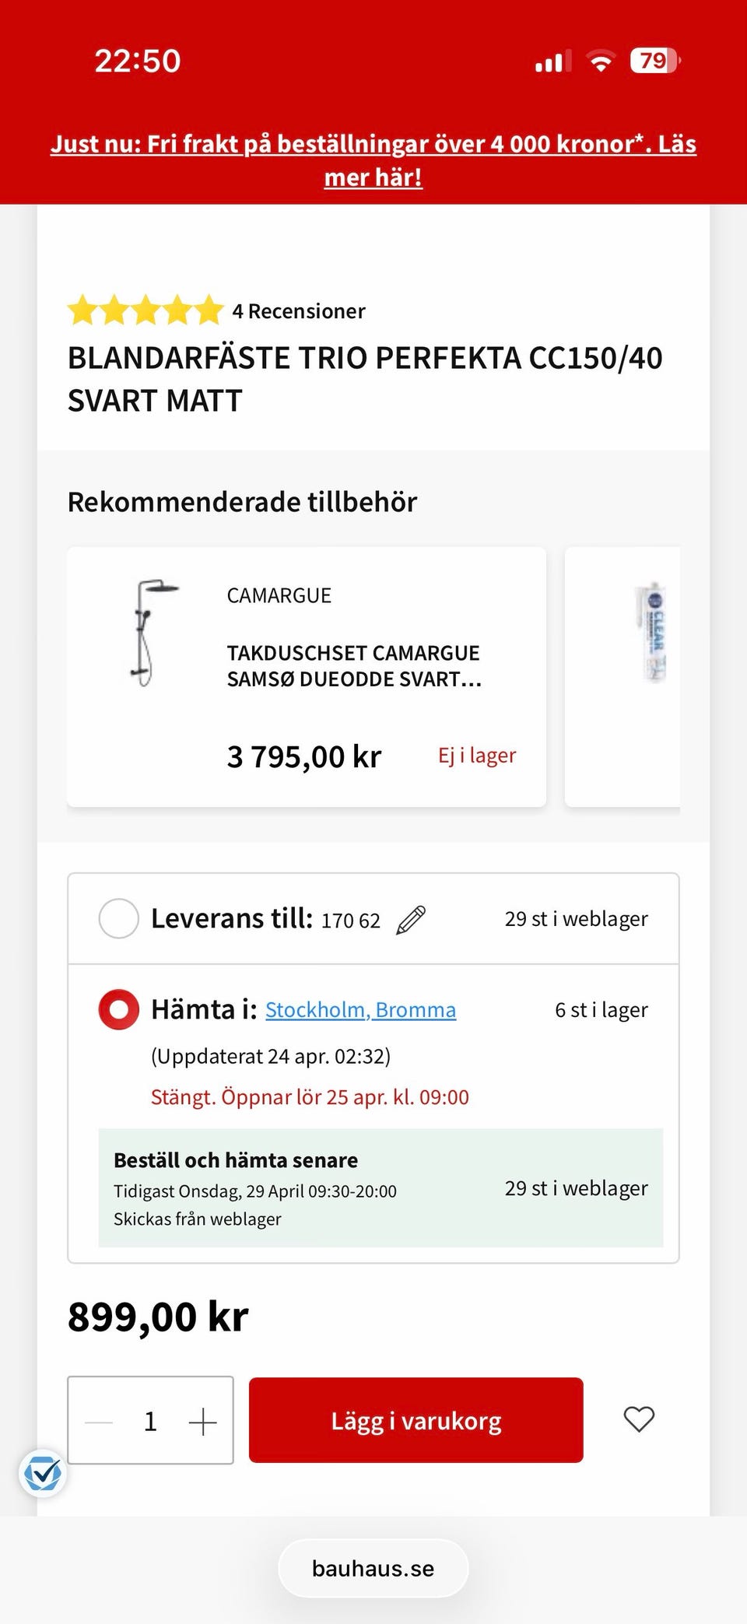Image resolution: width=747 pixels, height=1624 pixels.
Task: Select the "Hämta i" radio button
Action: 119,1009
